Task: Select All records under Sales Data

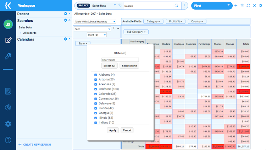Action: click(x=30, y=33)
